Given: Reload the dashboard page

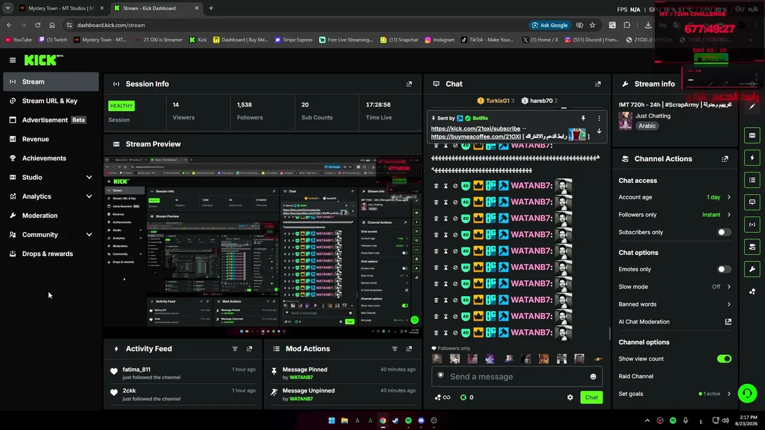Looking at the screenshot, I should (x=38, y=25).
